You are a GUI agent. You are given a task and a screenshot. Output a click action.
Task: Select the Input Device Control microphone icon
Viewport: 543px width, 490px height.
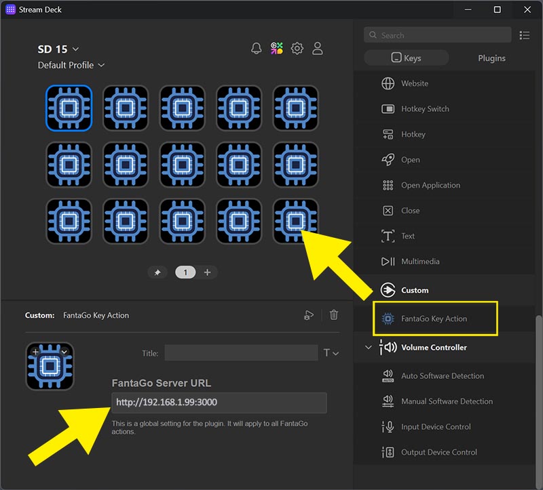pyautogui.click(x=388, y=427)
